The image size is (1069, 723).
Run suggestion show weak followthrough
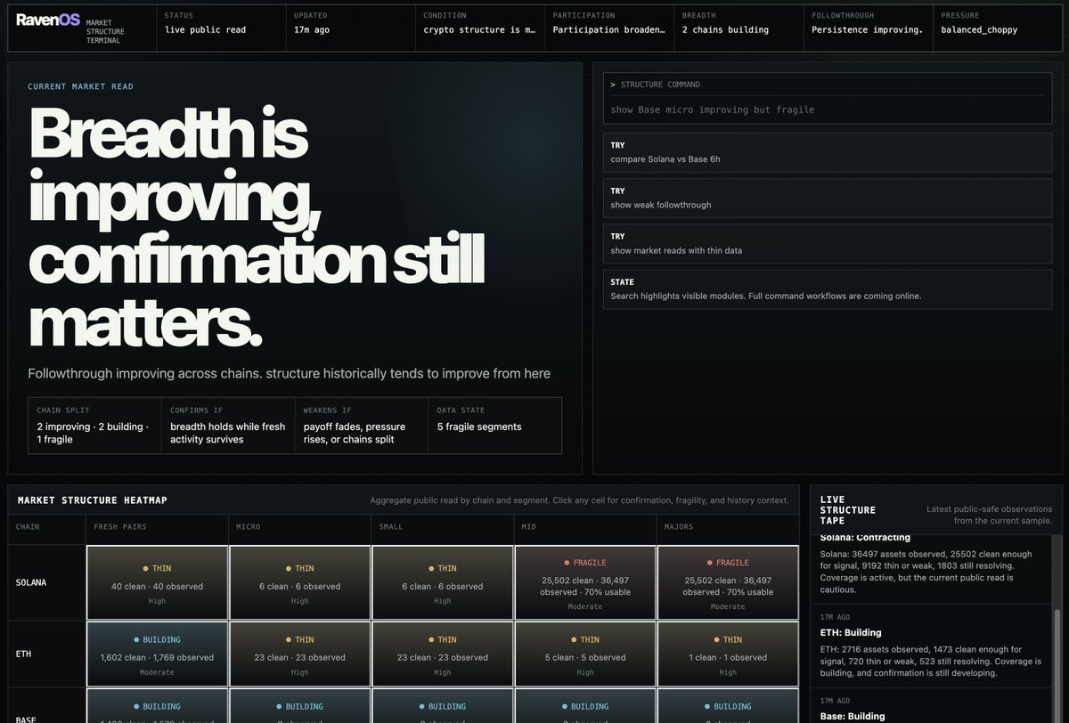pyautogui.click(x=828, y=199)
